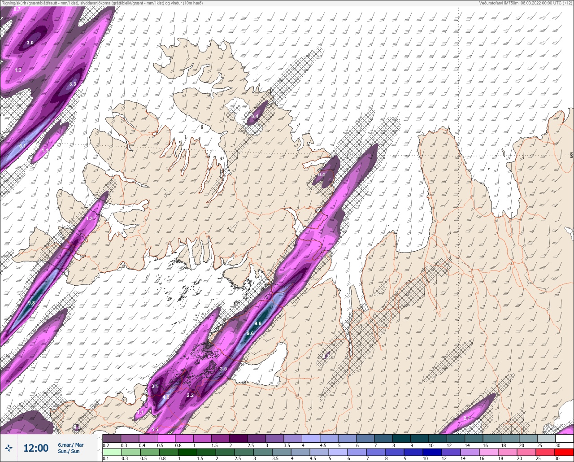Select the dark teal snow swatch above 8
The width and height of the screenshot is (574, 462).
pyautogui.click(x=401, y=438)
